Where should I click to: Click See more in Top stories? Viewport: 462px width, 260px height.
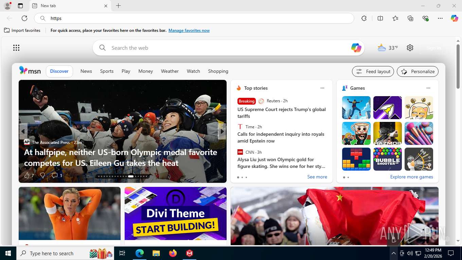[317, 177]
